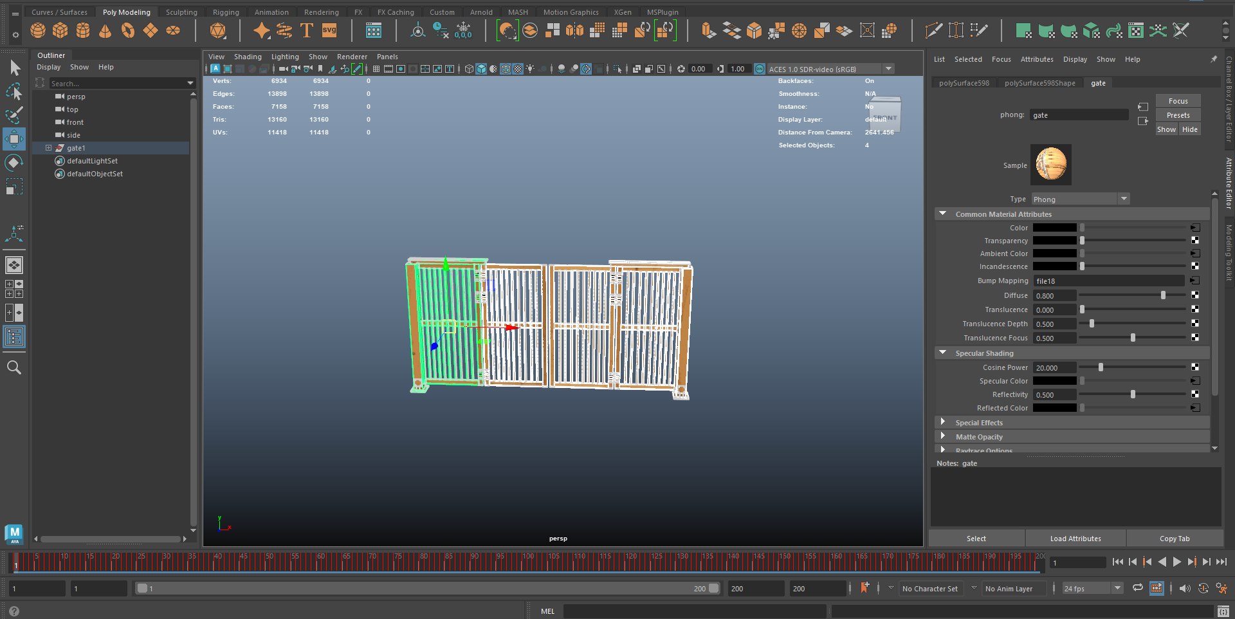Image resolution: width=1235 pixels, height=619 pixels.
Task: Click the Maya home logo icon
Action: pyautogui.click(x=14, y=533)
